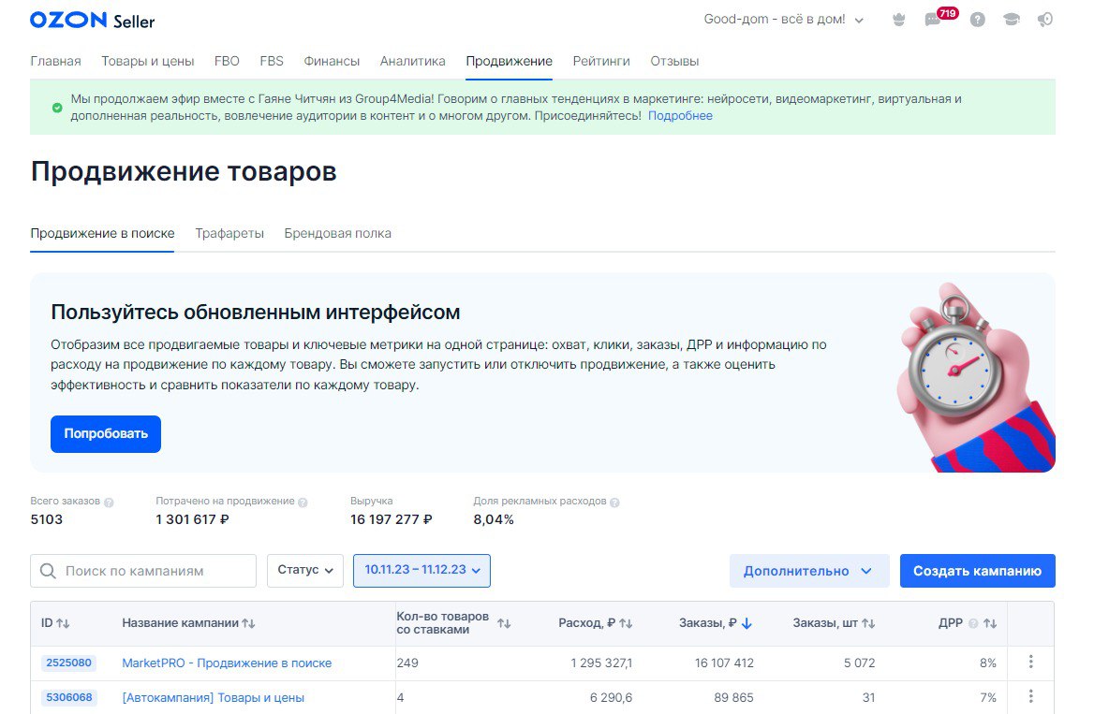Open MarketPRO - Продвижение в поиске campaign link
This screenshot has width=1109, height=714.
click(227, 663)
